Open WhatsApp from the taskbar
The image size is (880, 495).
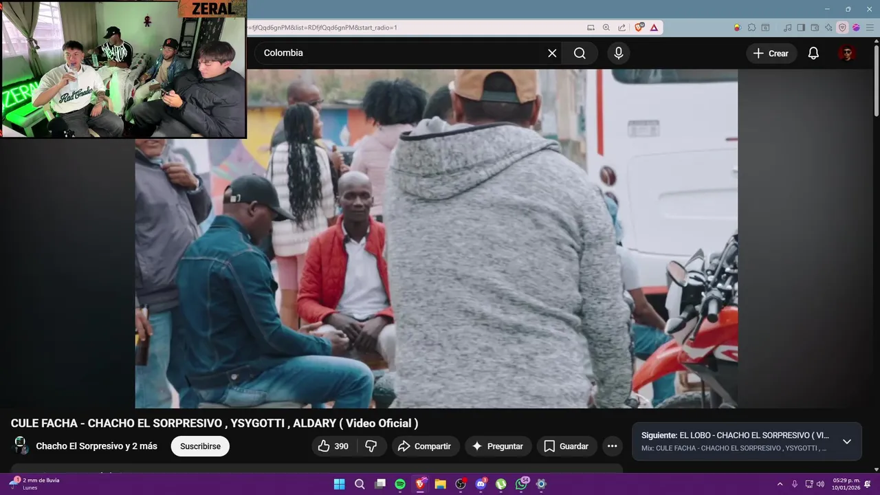click(521, 484)
